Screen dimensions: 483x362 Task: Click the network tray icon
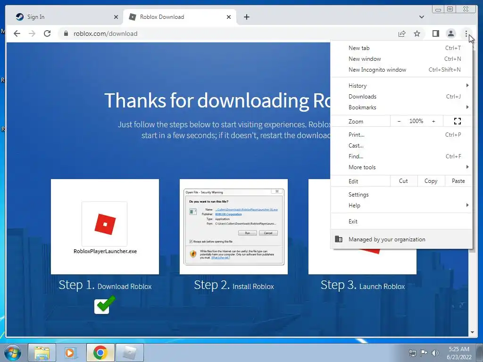coord(412,353)
